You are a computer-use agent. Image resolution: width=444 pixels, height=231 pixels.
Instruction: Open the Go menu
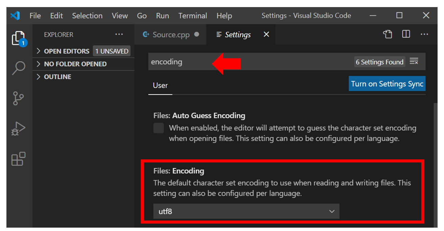pyautogui.click(x=142, y=16)
